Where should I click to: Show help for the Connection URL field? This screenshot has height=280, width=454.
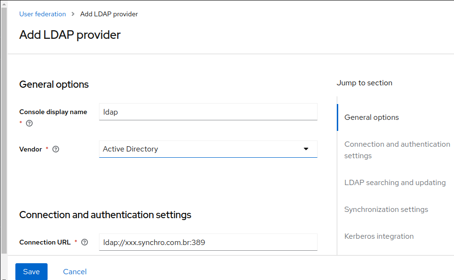click(85, 242)
